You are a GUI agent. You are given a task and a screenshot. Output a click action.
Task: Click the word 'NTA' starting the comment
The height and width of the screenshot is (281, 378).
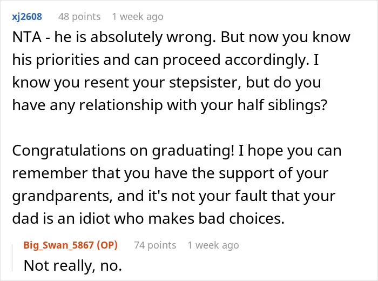click(x=27, y=37)
